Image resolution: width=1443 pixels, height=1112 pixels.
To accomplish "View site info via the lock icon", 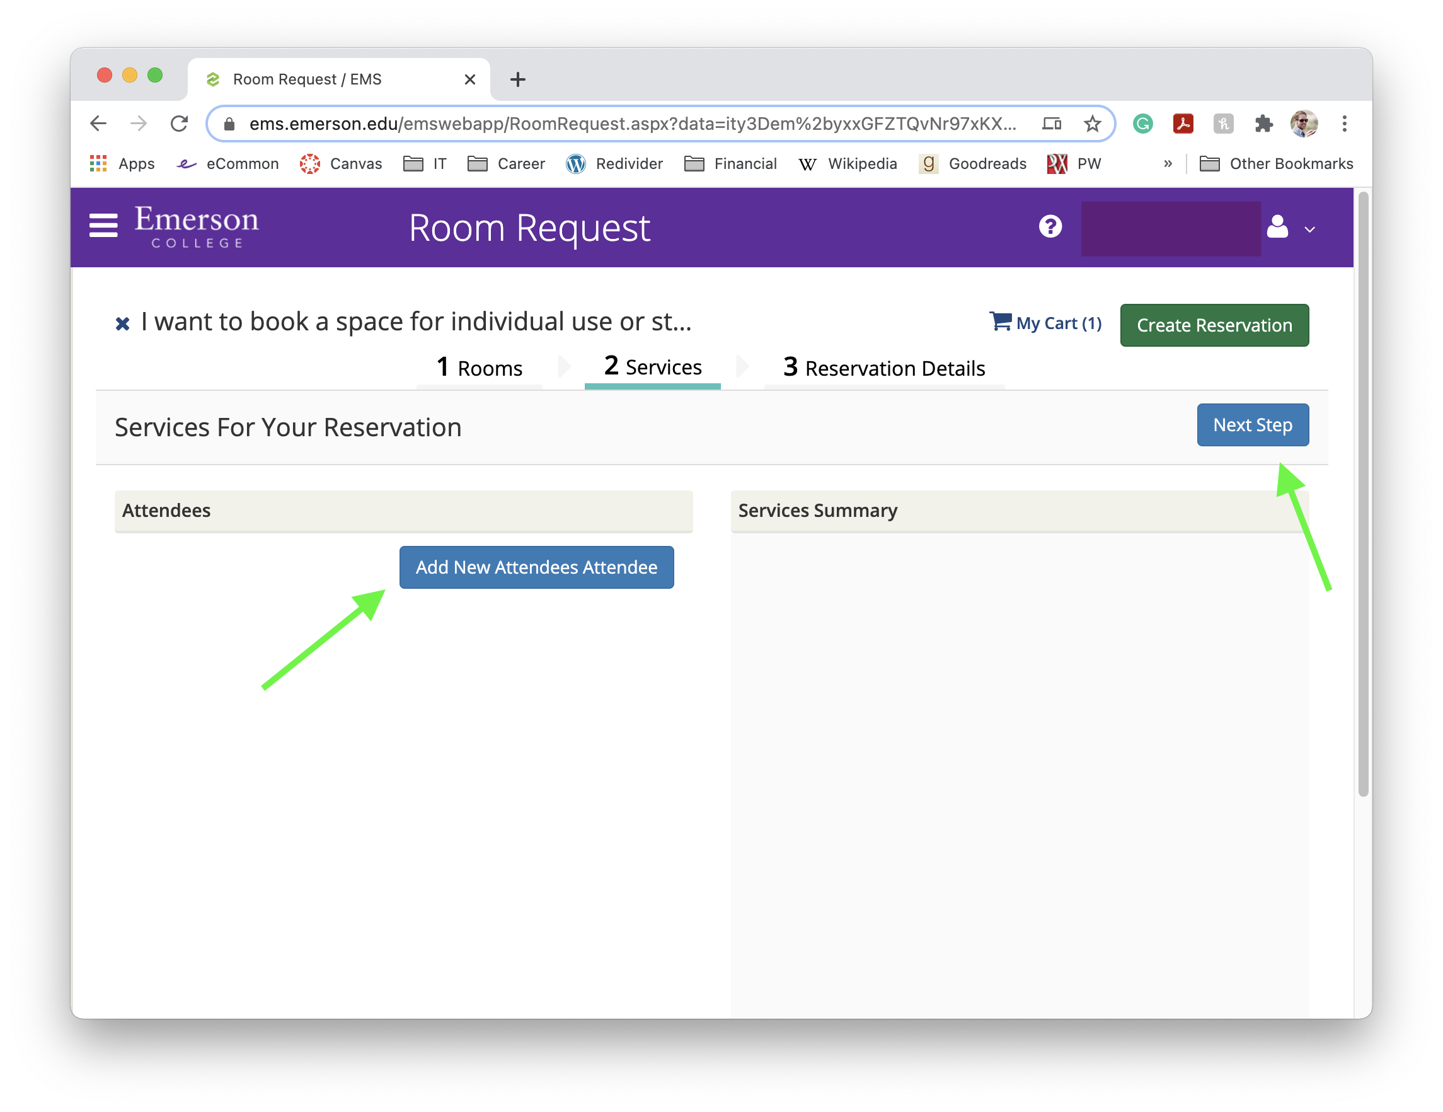I will click(229, 124).
